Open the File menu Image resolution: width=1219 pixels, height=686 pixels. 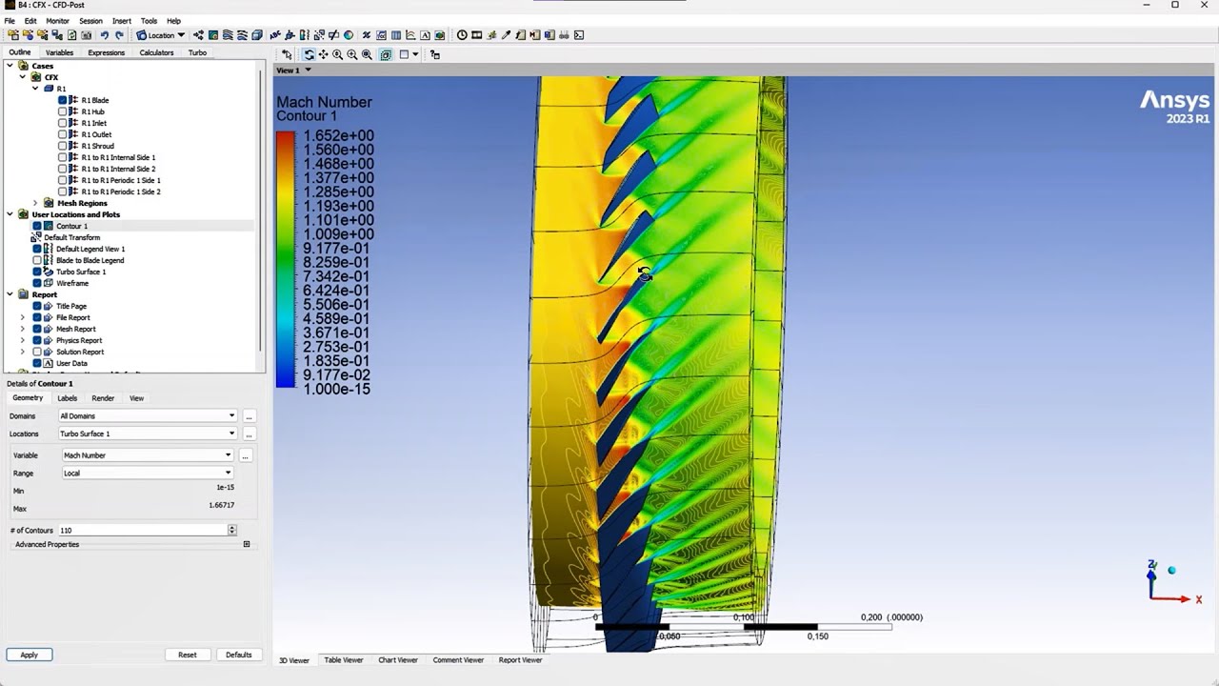10,20
